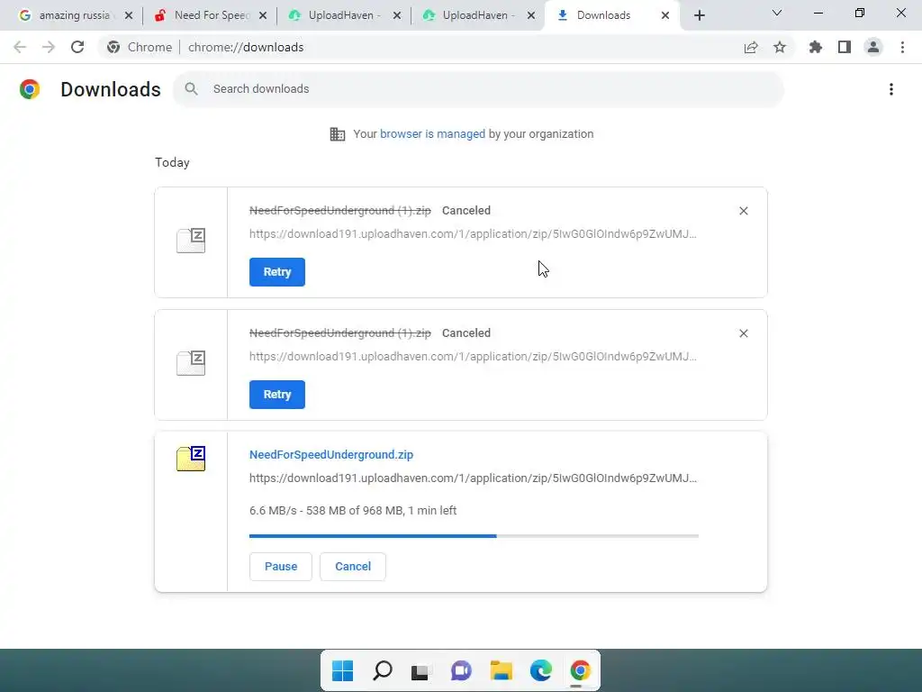
Task: Close the first UploadHaven tab
Action: [x=397, y=15]
